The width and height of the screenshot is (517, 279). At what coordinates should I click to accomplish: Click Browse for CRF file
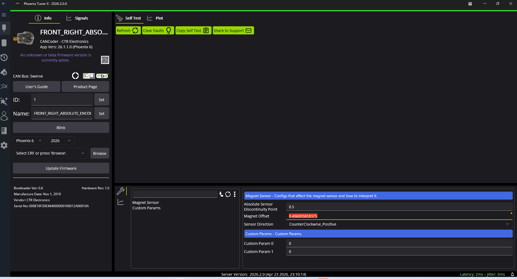[x=100, y=153]
